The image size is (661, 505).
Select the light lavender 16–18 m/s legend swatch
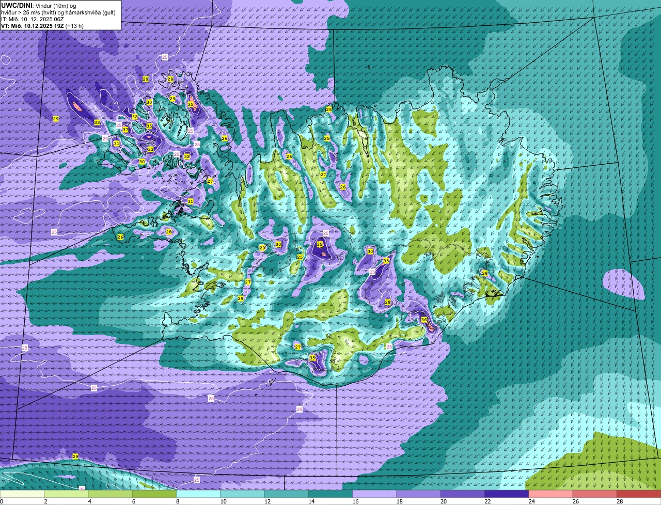tap(375, 494)
